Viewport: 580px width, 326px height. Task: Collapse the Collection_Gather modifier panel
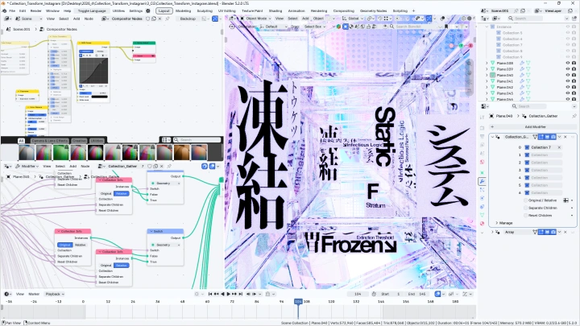(x=492, y=137)
